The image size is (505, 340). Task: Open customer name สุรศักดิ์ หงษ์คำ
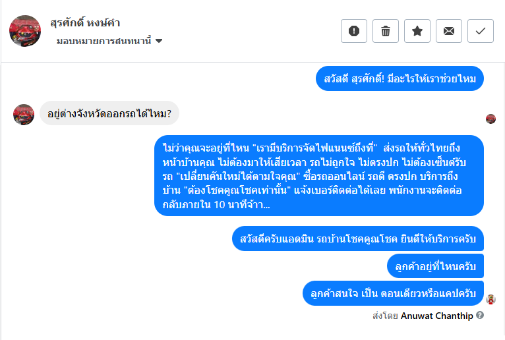pyautogui.click(x=85, y=23)
